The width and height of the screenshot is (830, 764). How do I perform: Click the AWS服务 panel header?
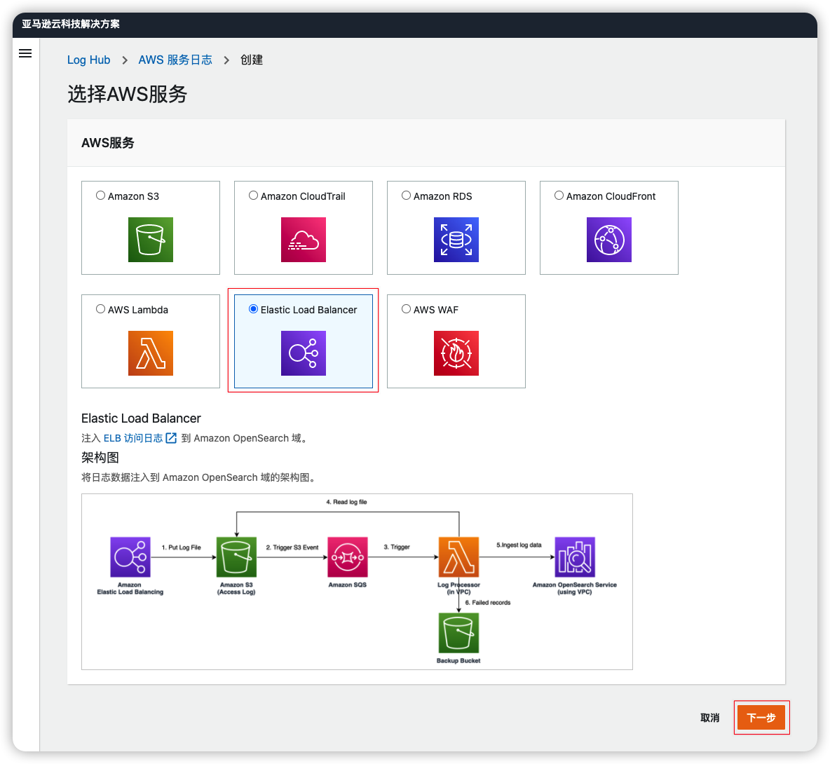coord(108,143)
